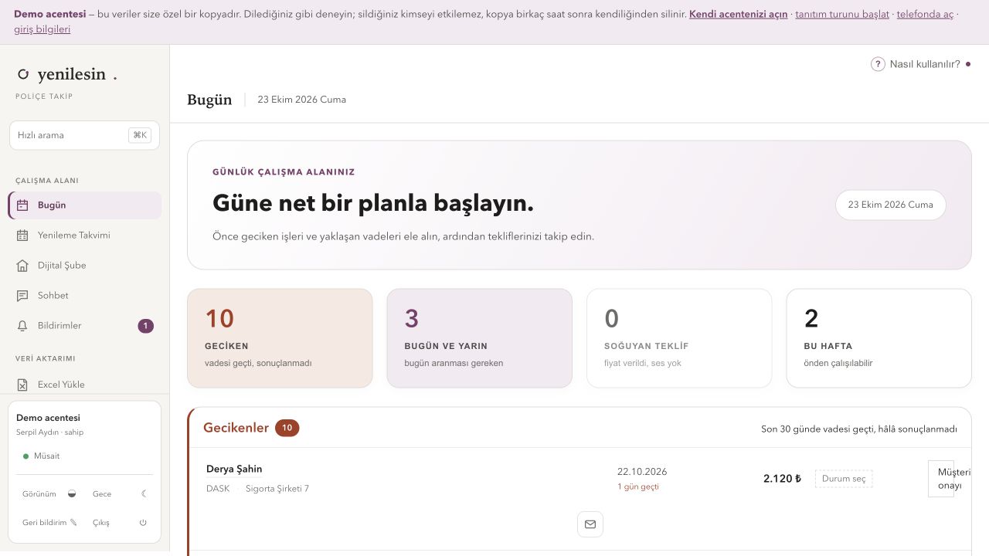Open the Sohbet chat section
The height and width of the screenshot is (556, 989).
click(85, 296)
